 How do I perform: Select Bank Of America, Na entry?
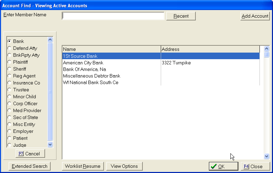85,70
